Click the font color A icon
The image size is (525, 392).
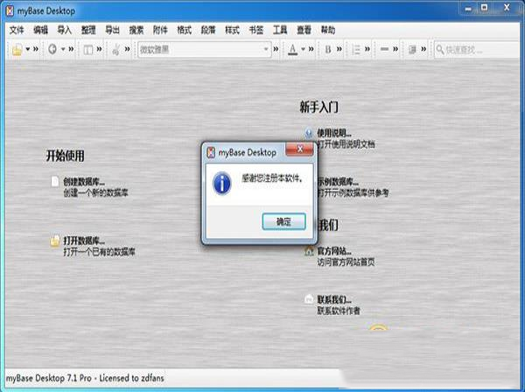pos(292,49)
